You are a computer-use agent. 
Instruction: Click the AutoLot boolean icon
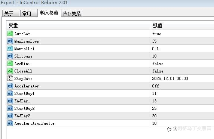click(10, 34)
